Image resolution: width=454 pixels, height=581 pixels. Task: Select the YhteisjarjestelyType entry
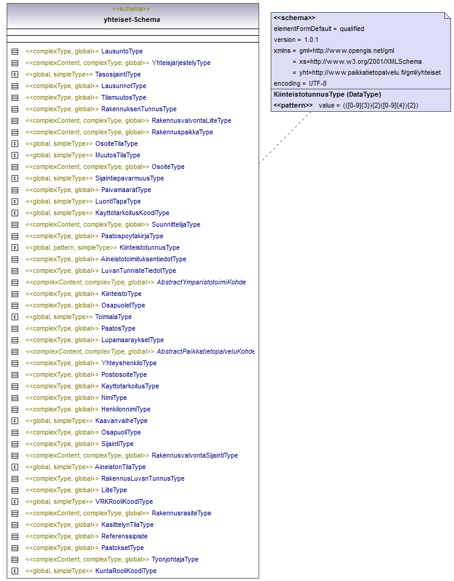tap(181, 63)
